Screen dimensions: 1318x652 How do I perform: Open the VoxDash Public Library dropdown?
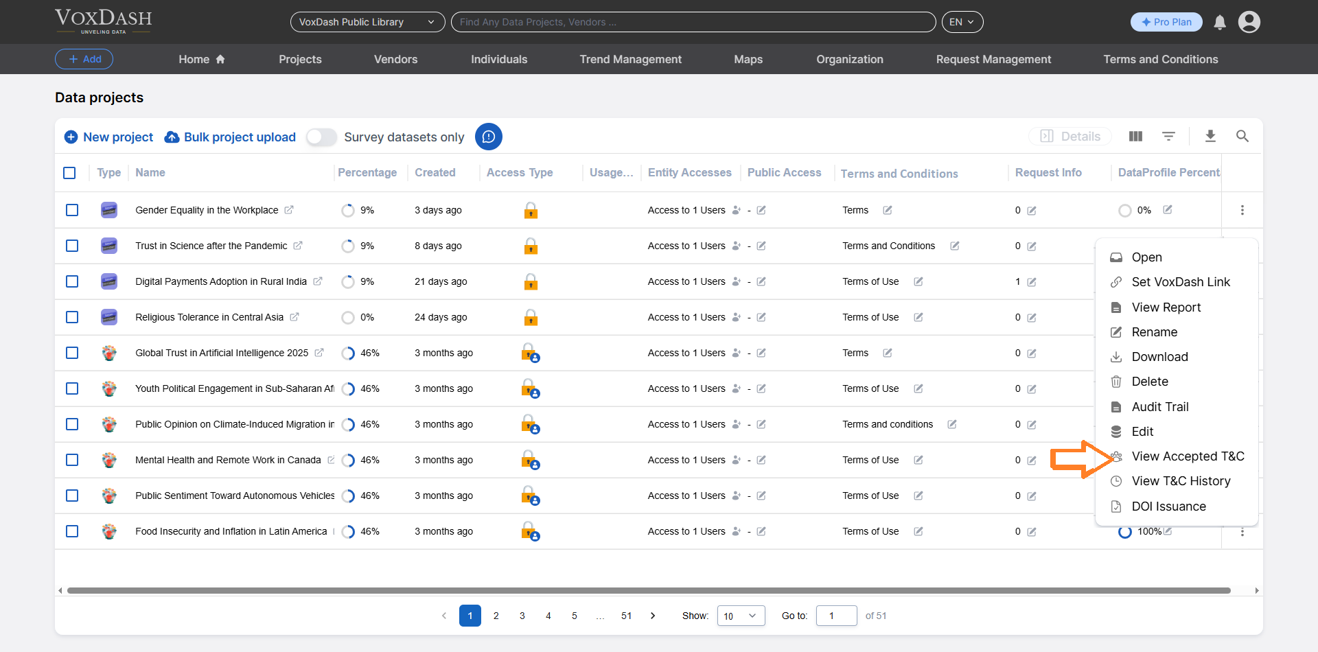367,22
